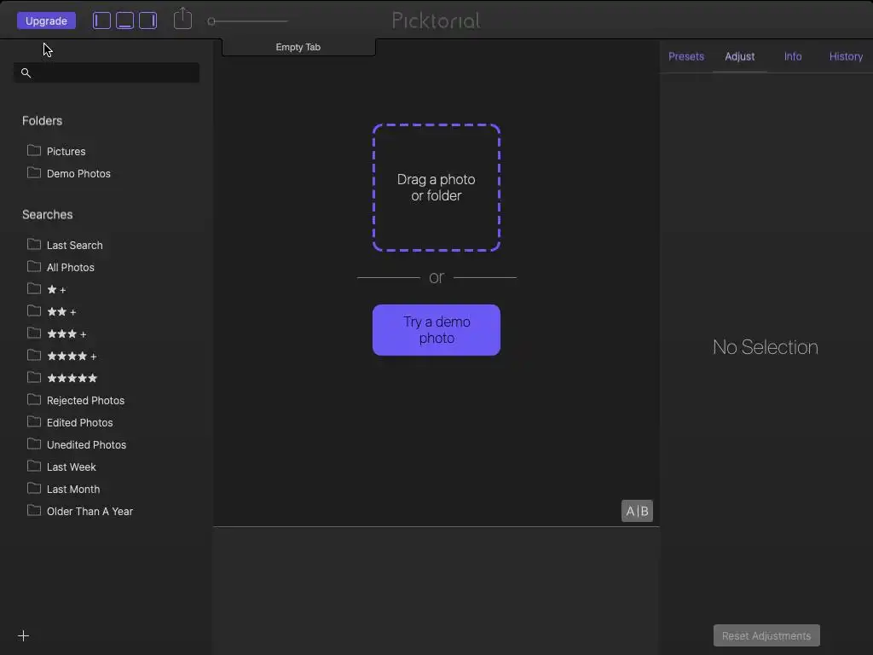Switch to the Info tab
Viewport: 873px width, 655px height.
(x=793, y=56)
